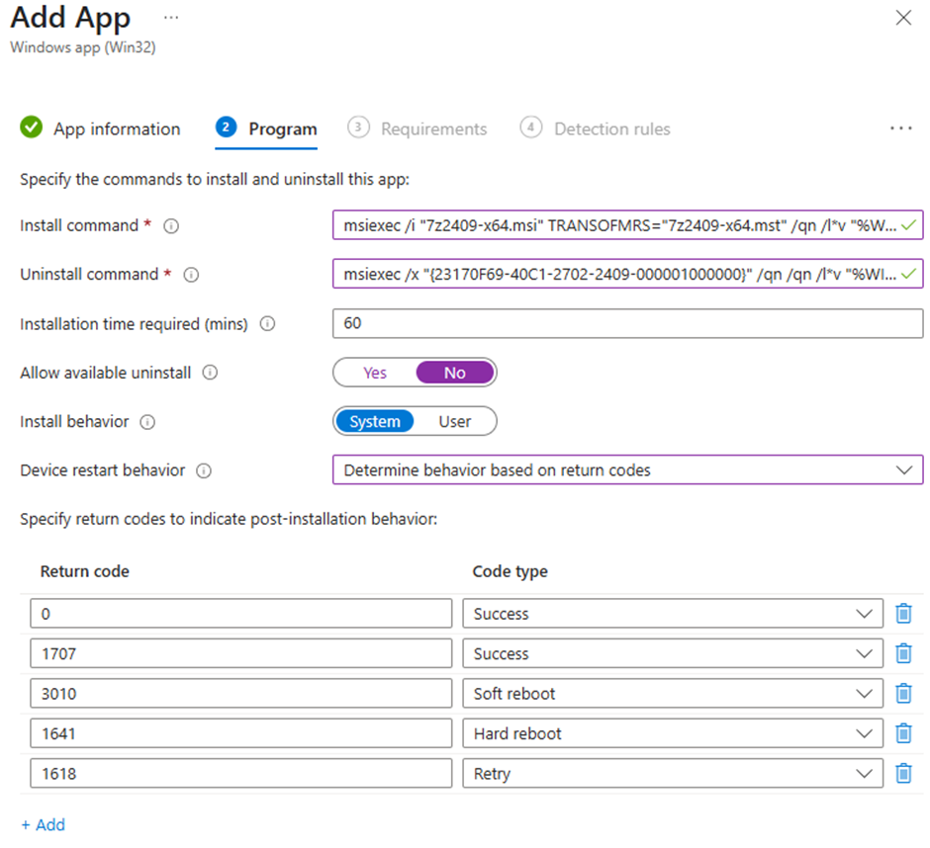Viewport: 930px width, 848px height.
Task: Add a new return code row
Action: coord(43,824)
